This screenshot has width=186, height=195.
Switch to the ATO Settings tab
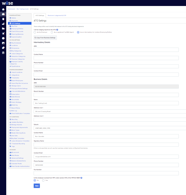pyautogui.click(x=40, y=15)
